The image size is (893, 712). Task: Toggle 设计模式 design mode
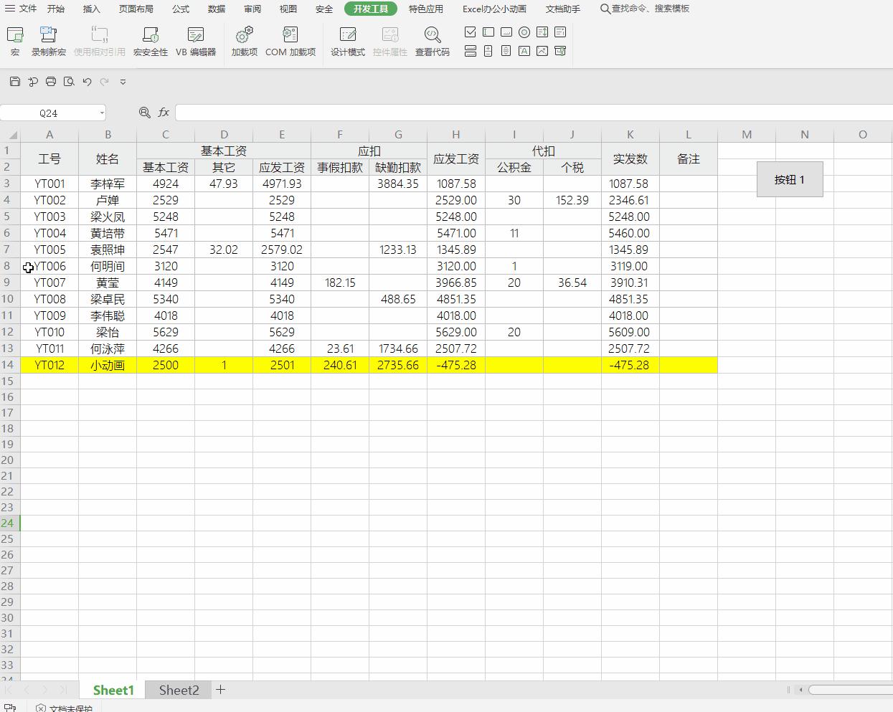[348, 41]
